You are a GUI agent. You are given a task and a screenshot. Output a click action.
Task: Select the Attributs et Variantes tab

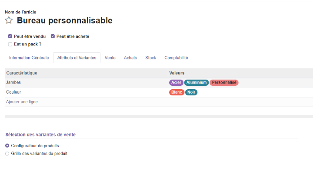point(77,58)
